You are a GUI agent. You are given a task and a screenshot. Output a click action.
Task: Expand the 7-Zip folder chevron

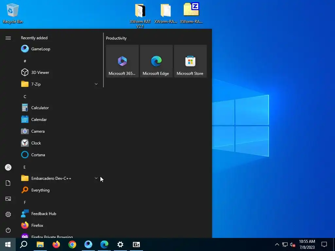(96, 84)
